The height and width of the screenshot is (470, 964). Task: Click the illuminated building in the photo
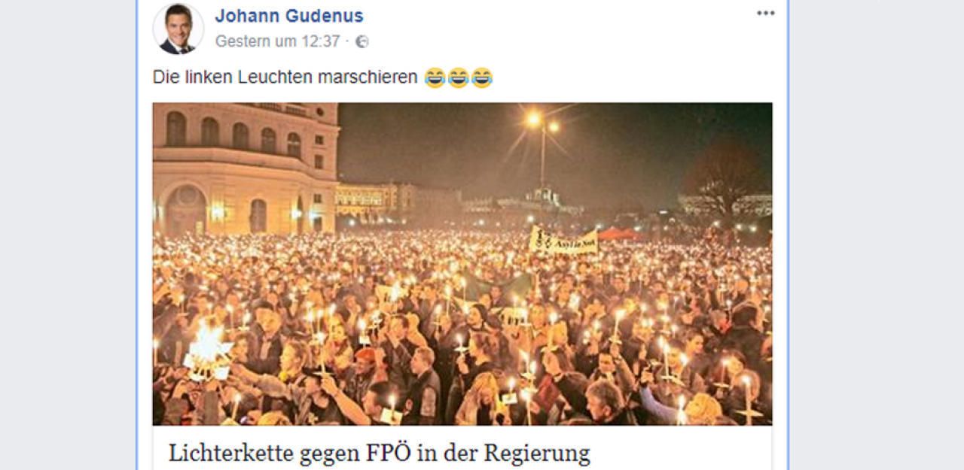(x=246, y=167)
